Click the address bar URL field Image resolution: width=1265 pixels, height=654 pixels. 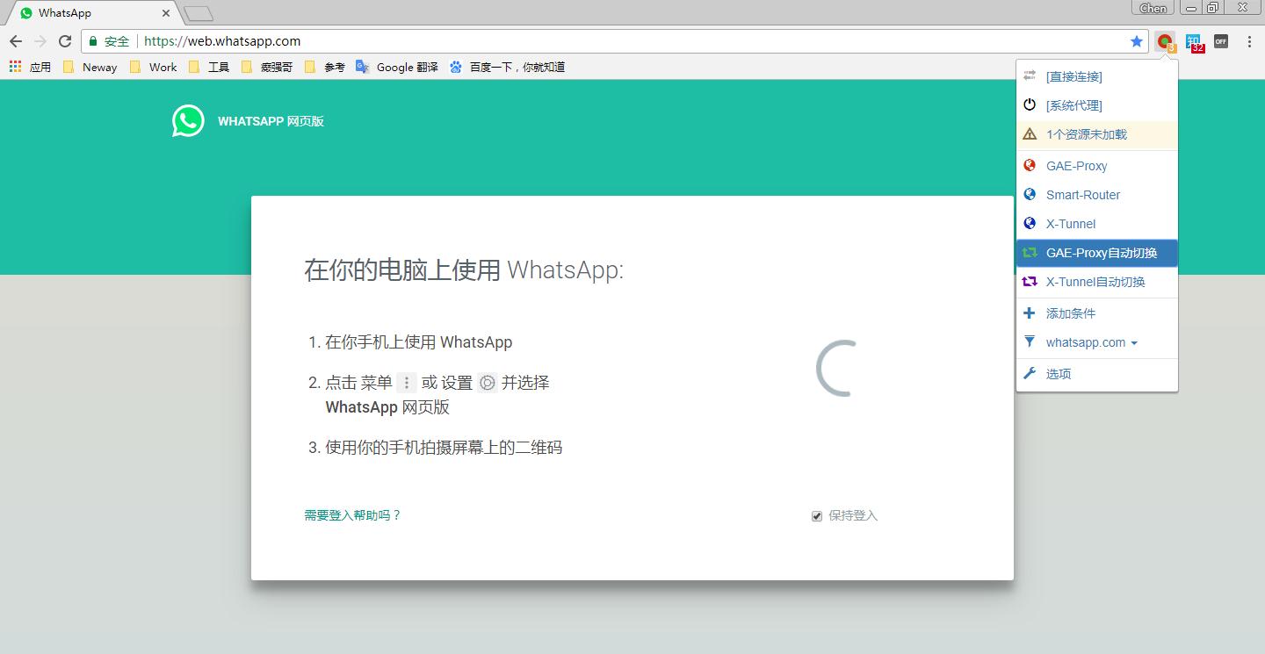coord(615,41)
